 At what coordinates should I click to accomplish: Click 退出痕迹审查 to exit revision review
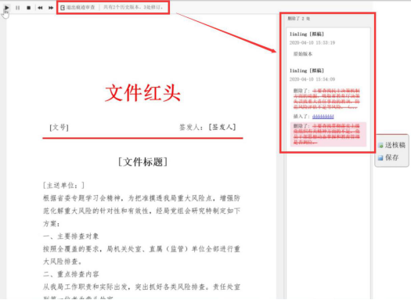tap(78, 8)
